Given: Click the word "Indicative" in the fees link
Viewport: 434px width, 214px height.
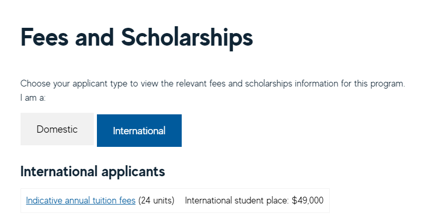Looking at the screenshot, I should [x=44, y=200].
